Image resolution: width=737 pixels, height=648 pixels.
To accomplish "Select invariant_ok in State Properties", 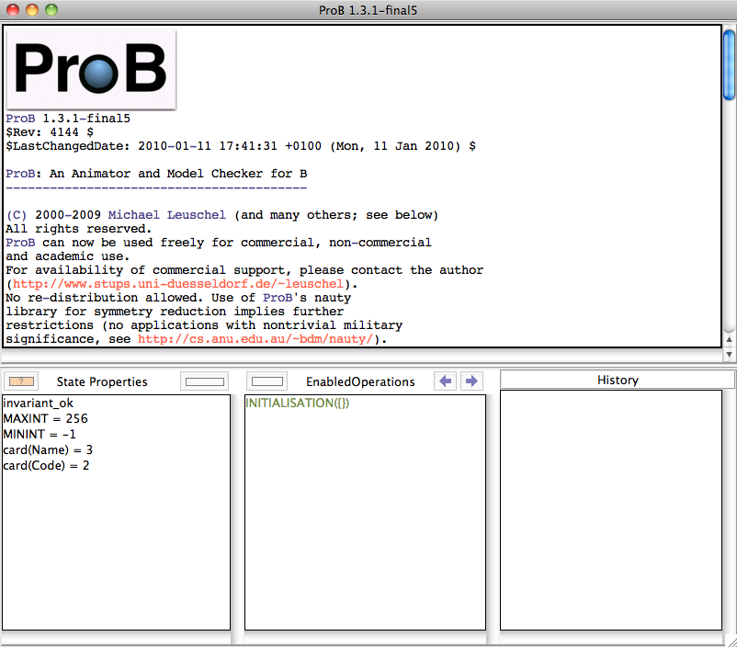I will 37,404.
